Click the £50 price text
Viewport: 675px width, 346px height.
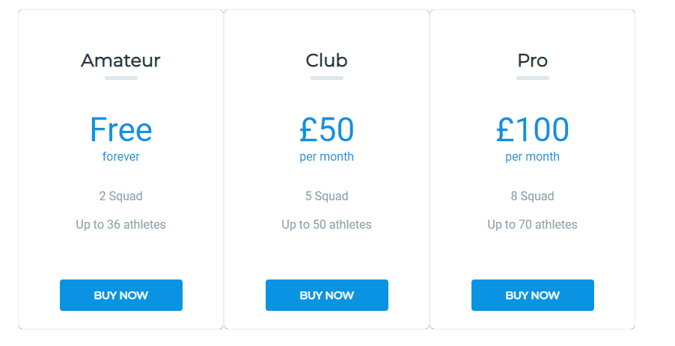coord(327,130)
